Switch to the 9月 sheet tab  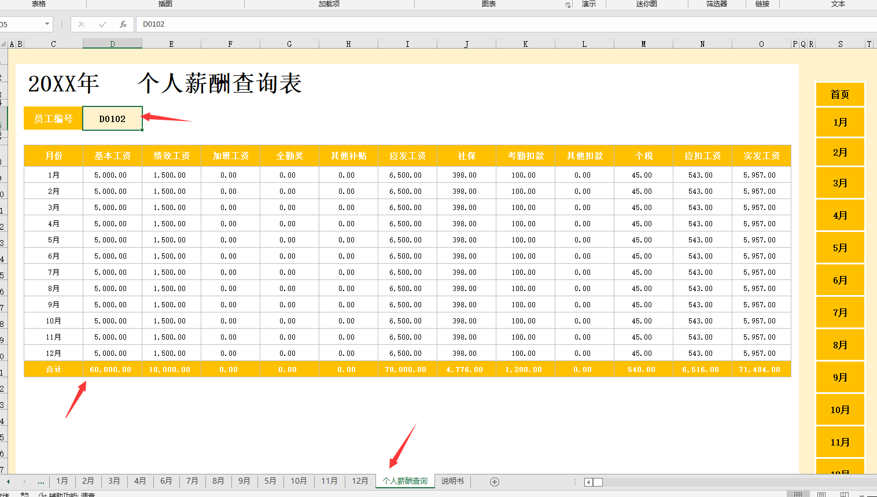tap(244, 481)
